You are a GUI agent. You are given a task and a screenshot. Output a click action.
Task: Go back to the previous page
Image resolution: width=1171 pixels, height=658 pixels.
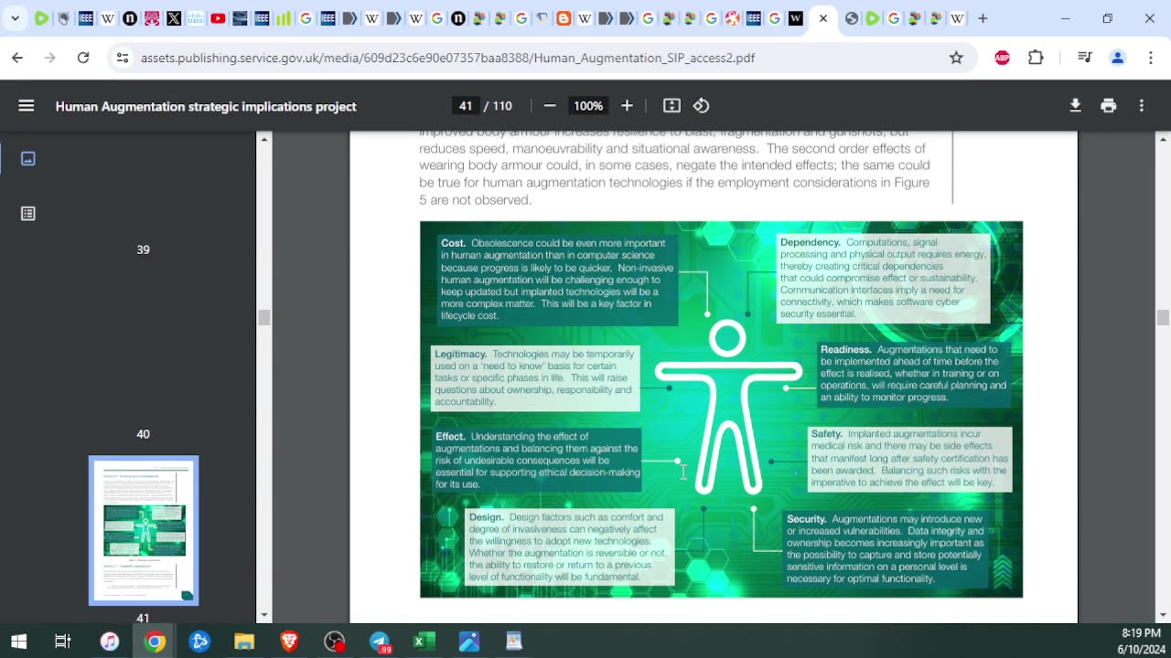17,58
